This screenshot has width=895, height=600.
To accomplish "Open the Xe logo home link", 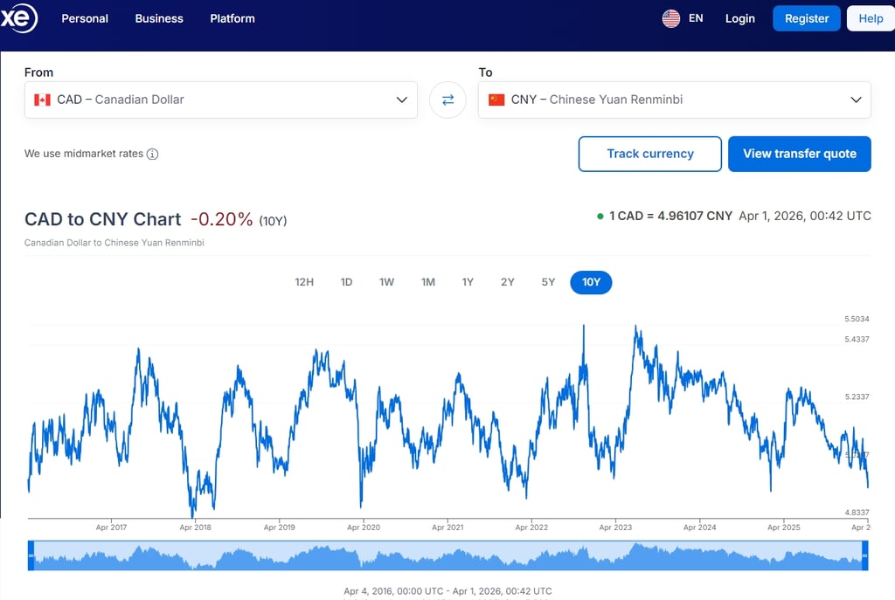I will 18,17.
